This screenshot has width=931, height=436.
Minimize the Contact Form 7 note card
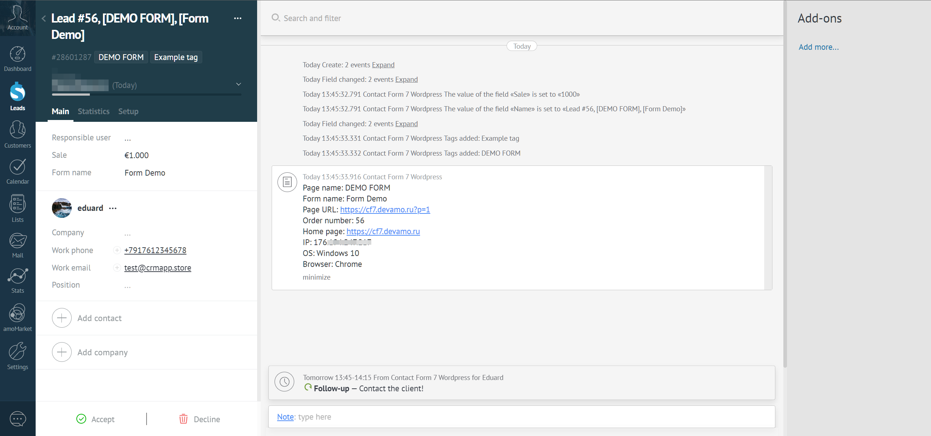pos(316,277)
